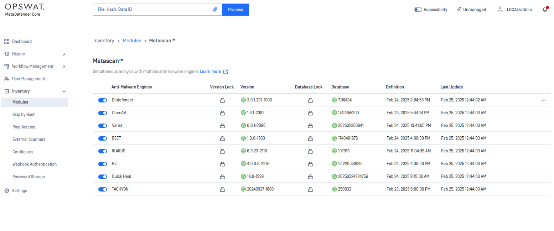Expand the Workflow Management chevron
This screenshot has width=554, height=231.
[x=64, y=67]
